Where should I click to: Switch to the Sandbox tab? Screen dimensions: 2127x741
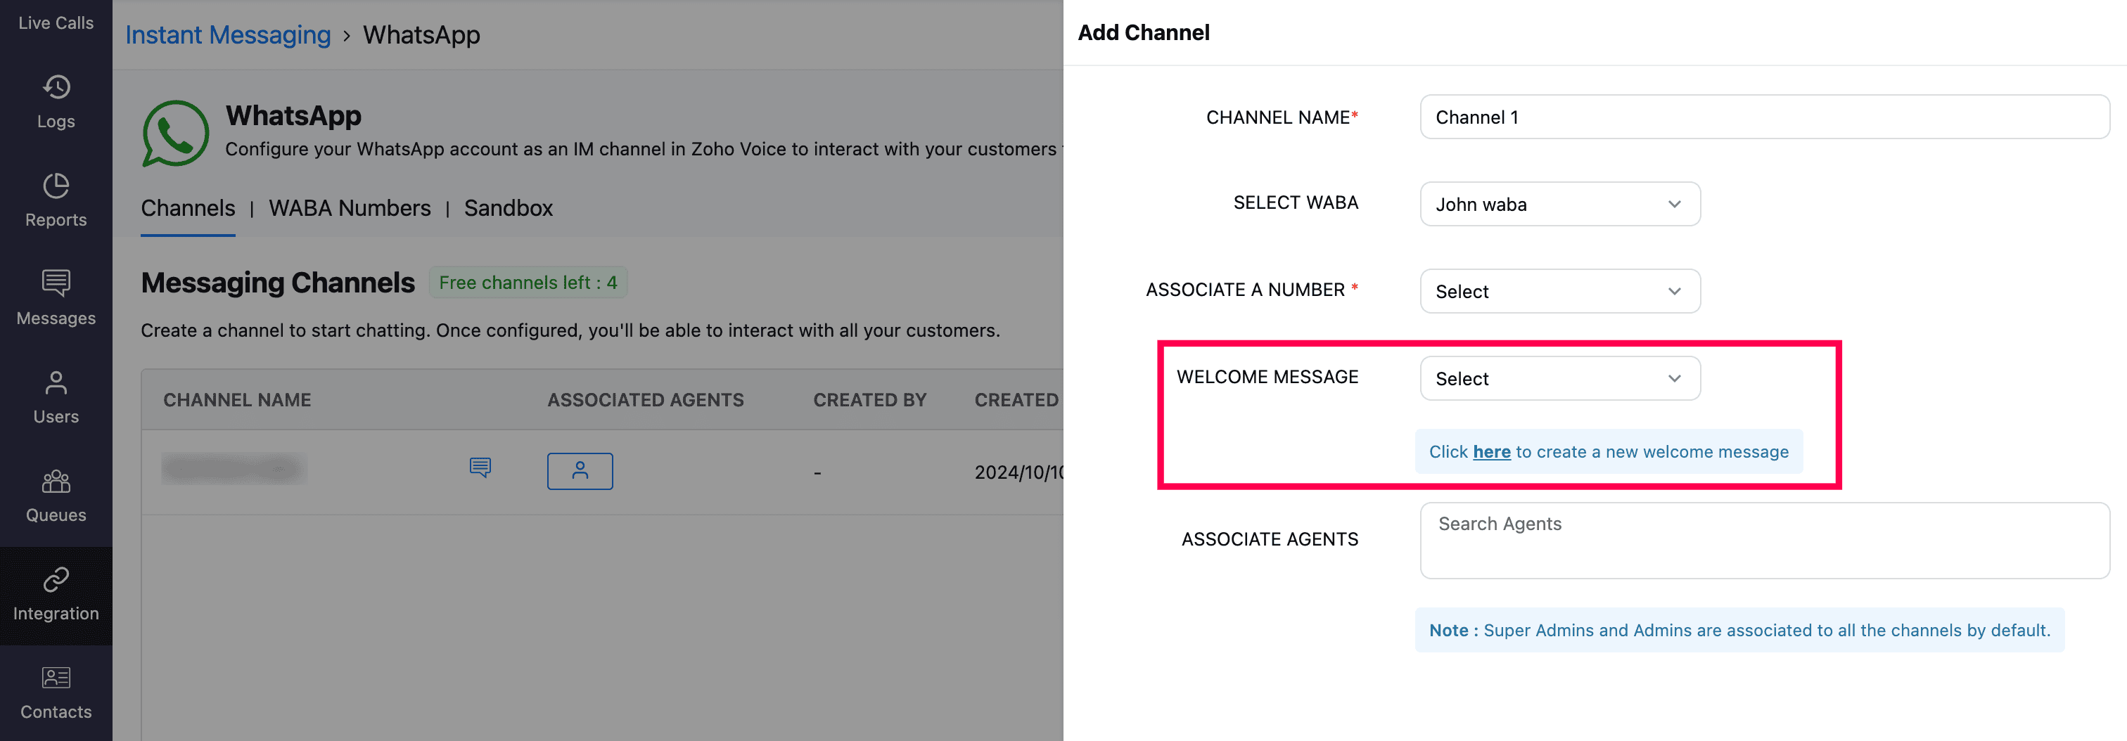point(508,208)
